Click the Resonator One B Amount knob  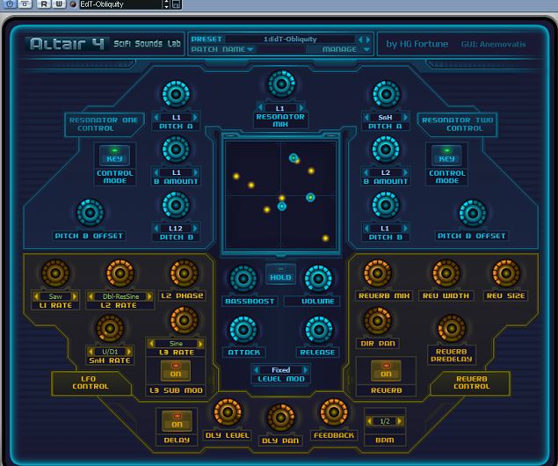[x=176, y=149]
